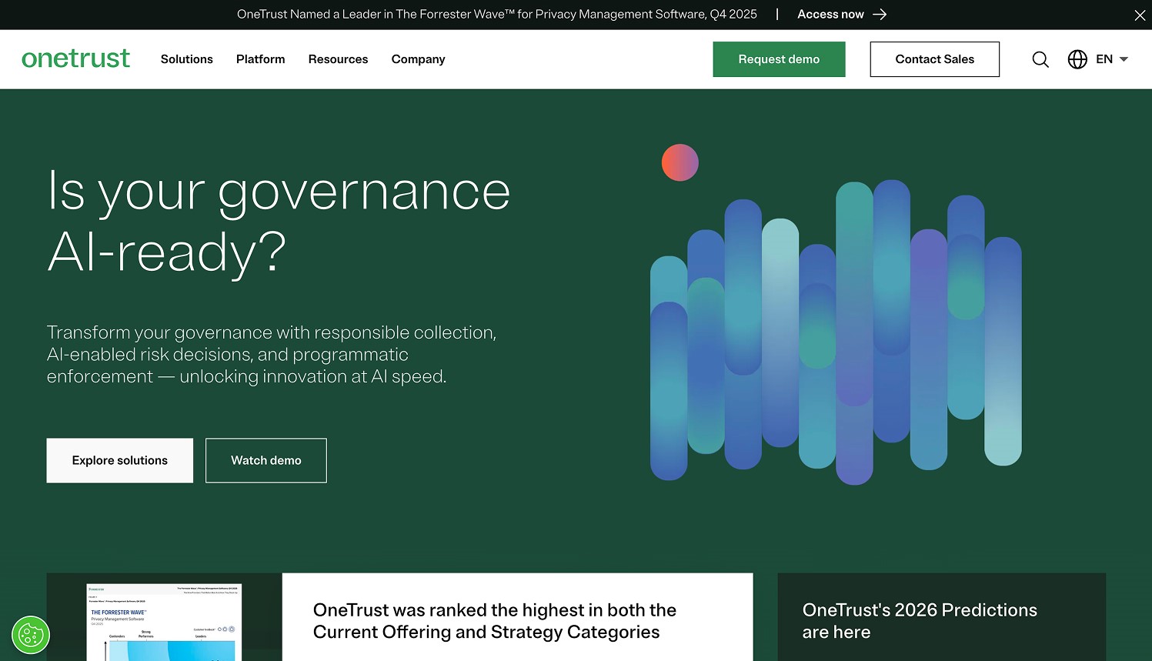This screenshot has width=1152, height=661.
Task: Open OneTrust's 2026 Predictions card
Action: [x=919, y=620]
